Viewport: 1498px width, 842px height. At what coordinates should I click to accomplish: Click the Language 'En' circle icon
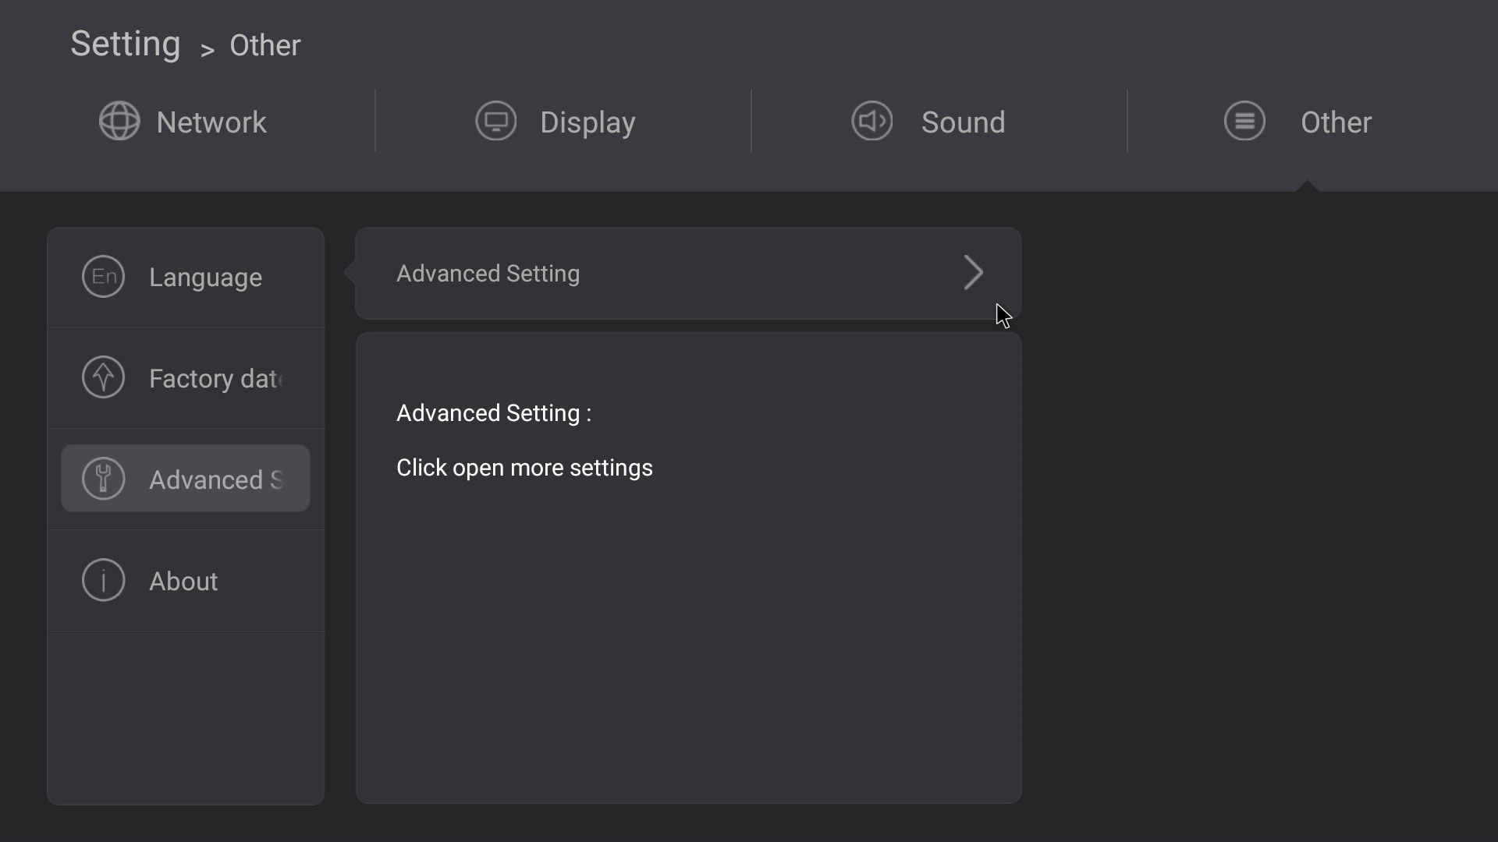coord(104,276)
